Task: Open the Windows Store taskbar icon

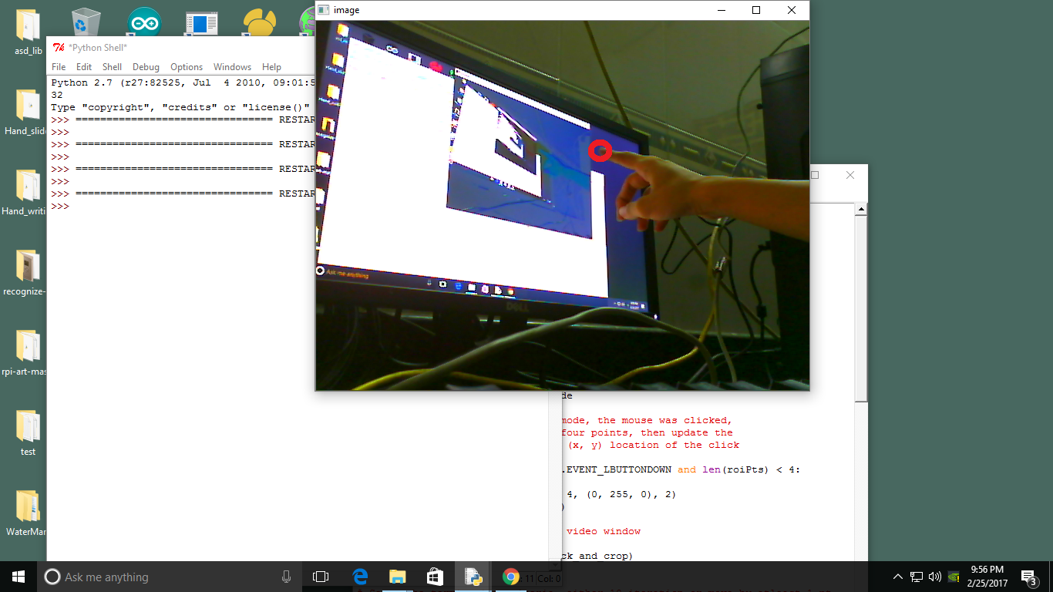Action: [x=435, y=577]
